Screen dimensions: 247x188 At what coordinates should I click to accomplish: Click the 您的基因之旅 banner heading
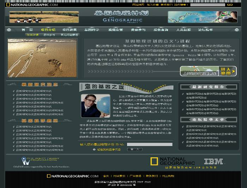(126, 87)
